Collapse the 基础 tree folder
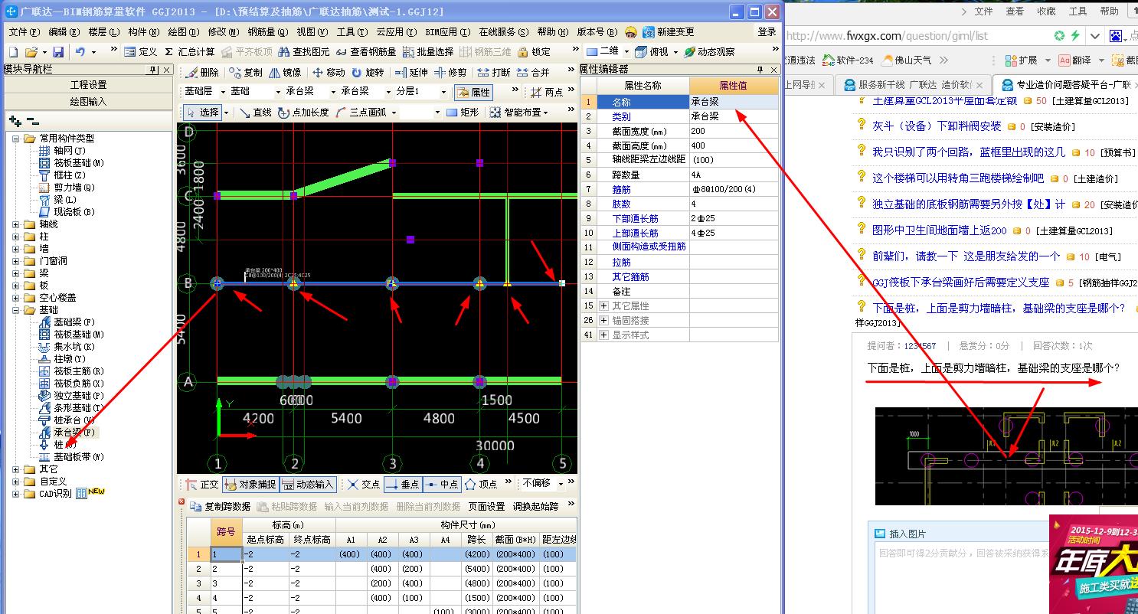This screenshot has width=1138, height=614. [16, 310]
